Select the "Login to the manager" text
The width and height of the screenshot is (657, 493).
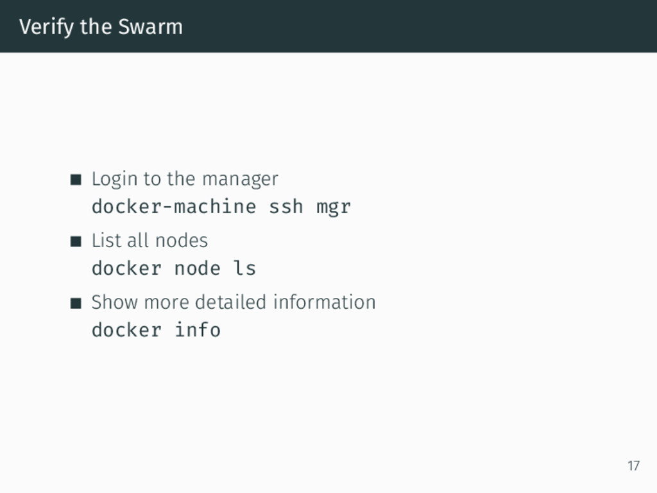(185, 178)
